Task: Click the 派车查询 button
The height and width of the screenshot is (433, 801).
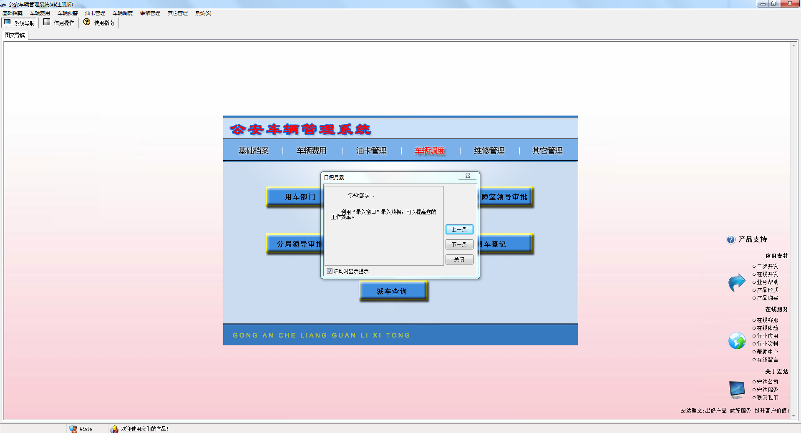Action: (x=392, y=291)
